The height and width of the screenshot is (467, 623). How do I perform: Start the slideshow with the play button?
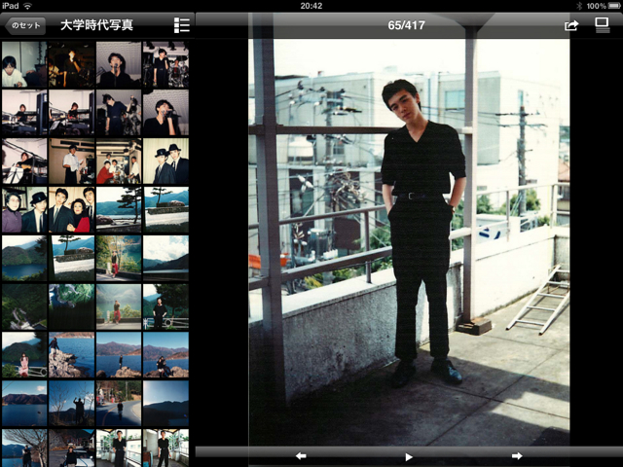pos(409,455)
